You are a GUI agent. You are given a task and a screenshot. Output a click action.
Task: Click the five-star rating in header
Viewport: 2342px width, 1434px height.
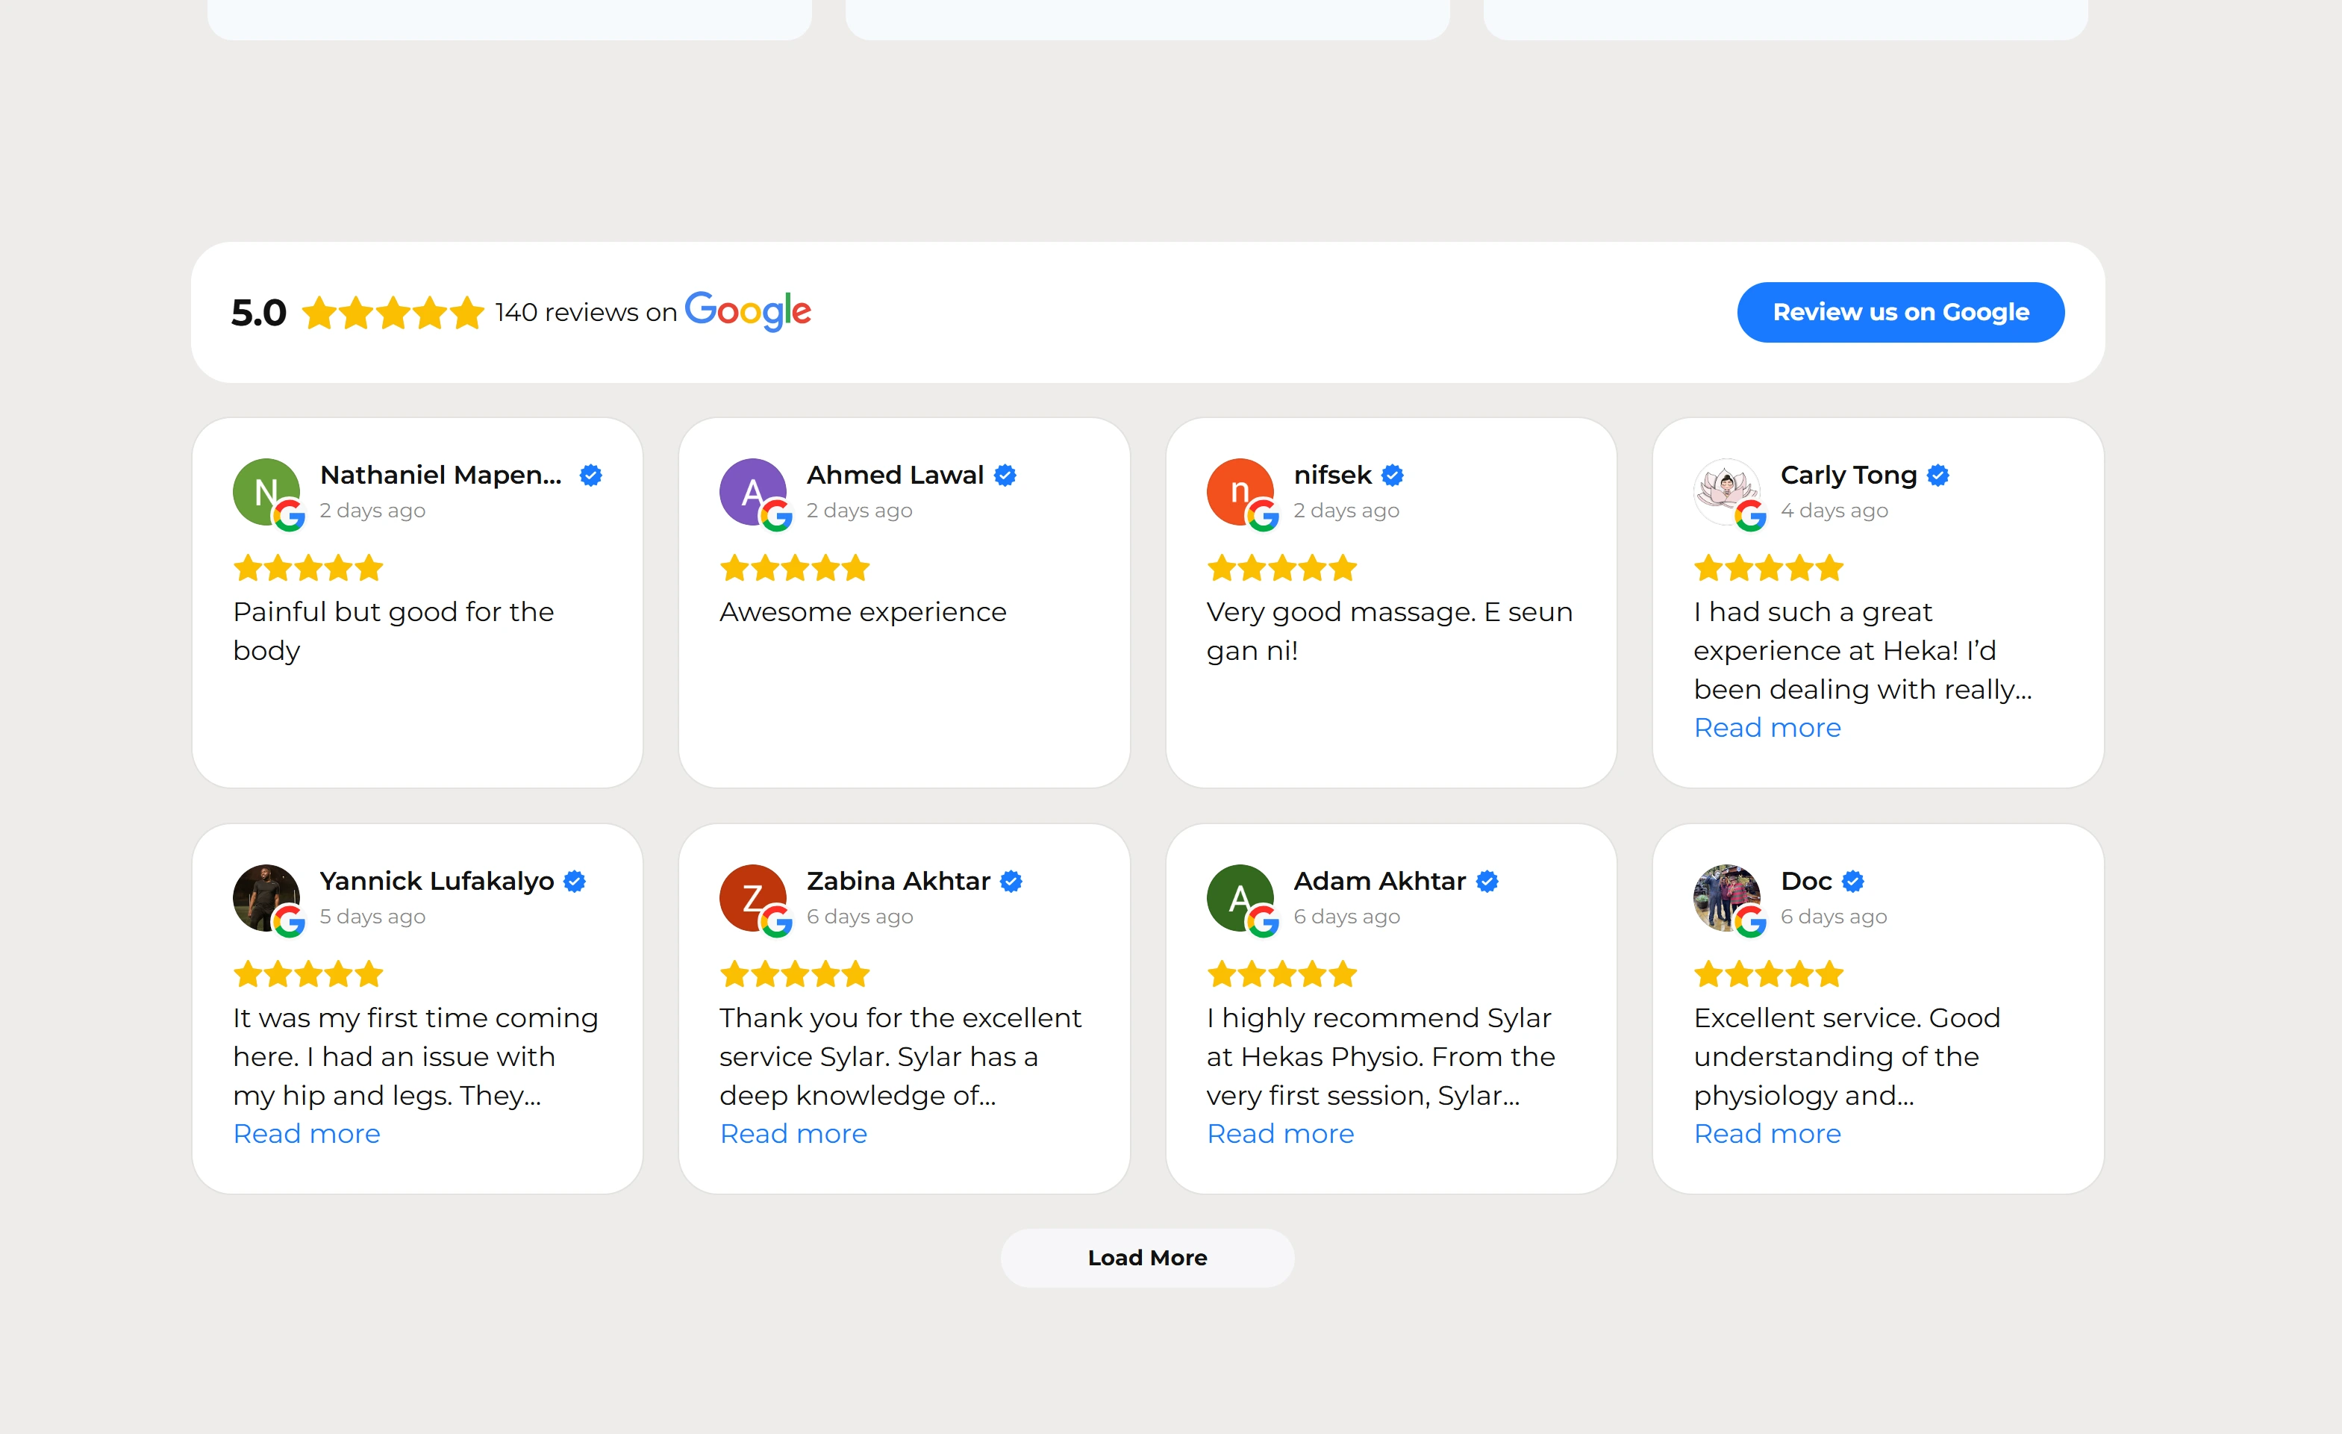tap(393, 313)
